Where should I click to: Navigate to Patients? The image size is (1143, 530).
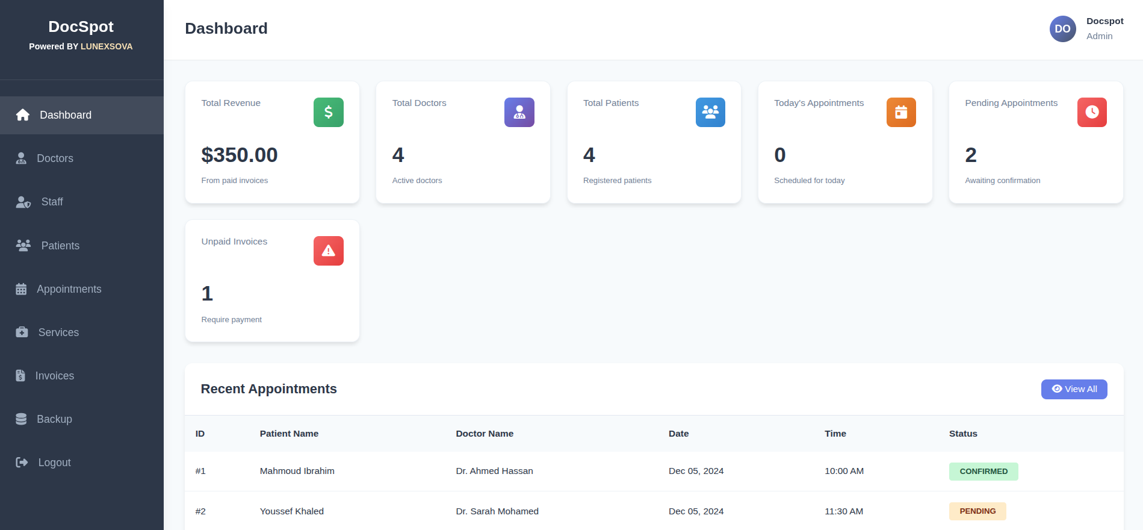pyautogui.click(x=82, y=245)
